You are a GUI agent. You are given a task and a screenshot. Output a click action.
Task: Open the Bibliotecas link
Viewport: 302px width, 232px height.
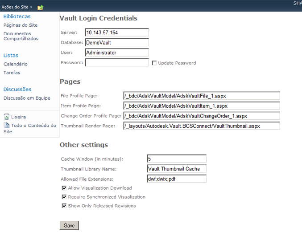pos(17,16)
